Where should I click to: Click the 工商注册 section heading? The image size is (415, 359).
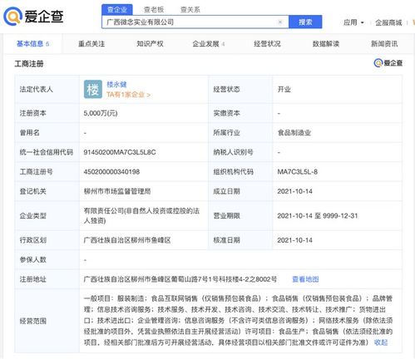click(29, 64)
